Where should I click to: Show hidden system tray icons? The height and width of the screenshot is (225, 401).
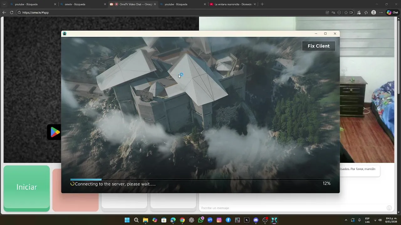coord(346,220)
